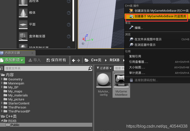Click the 保存所有 save all button
The image size is (190, 131).
56,60
